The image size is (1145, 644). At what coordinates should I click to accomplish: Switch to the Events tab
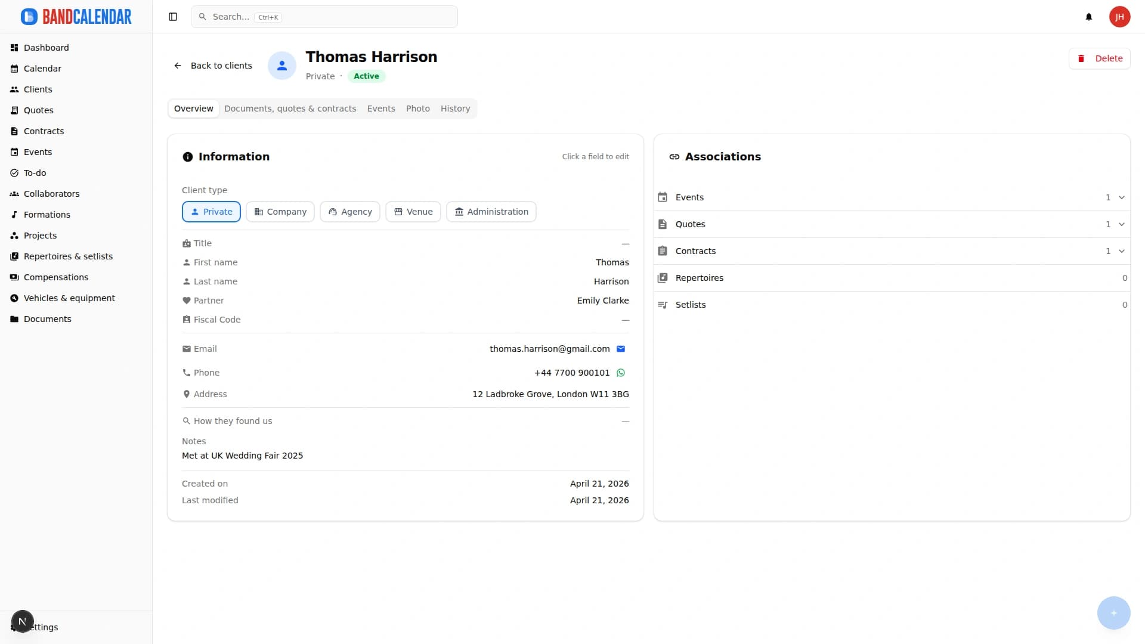click(381, 109)
